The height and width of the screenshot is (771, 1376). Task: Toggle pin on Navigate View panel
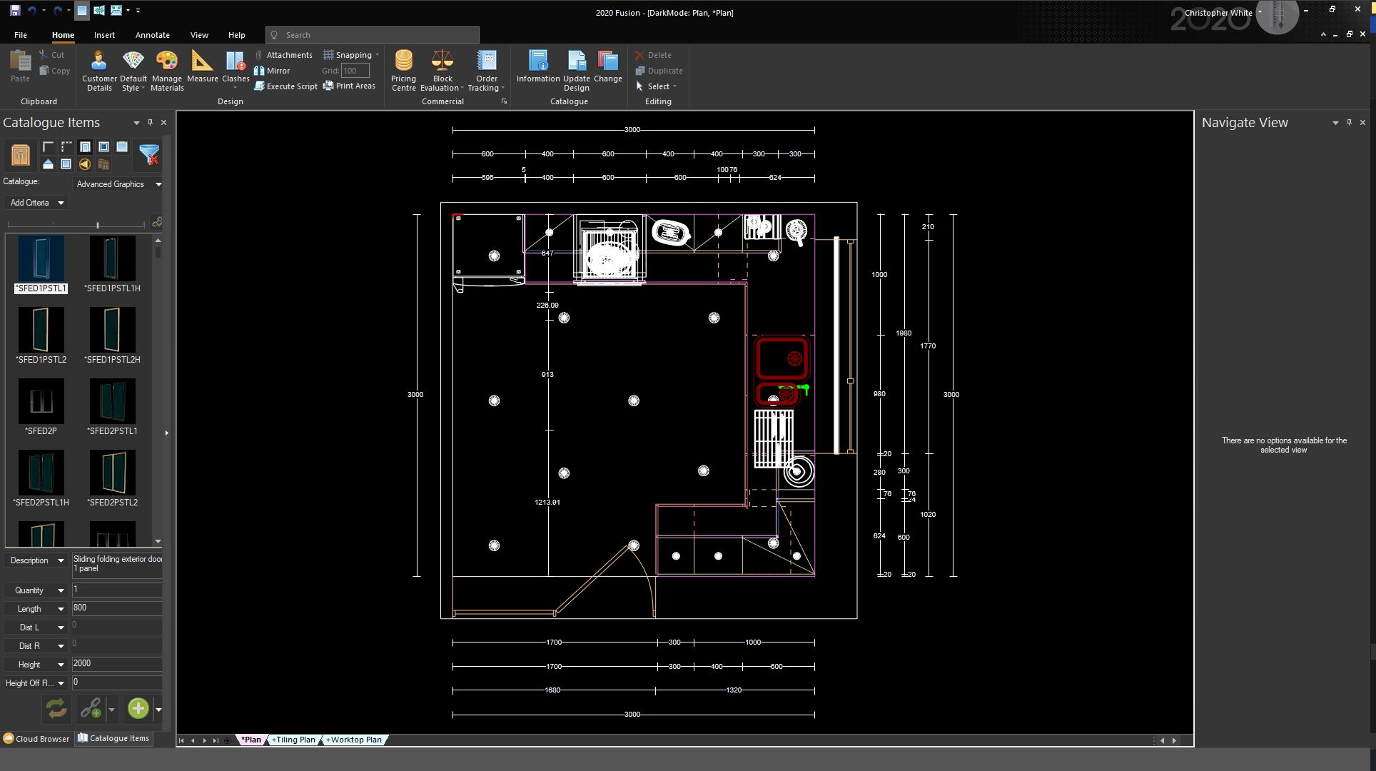point(1349,123)
